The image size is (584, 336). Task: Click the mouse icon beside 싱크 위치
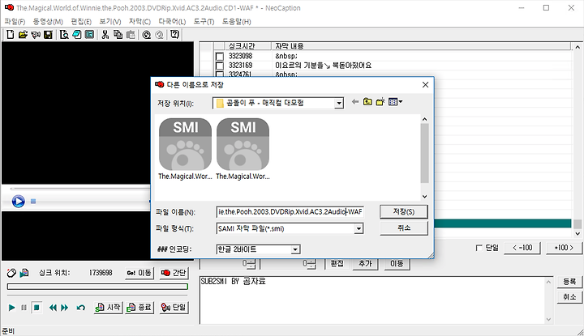tap(11, 273)
